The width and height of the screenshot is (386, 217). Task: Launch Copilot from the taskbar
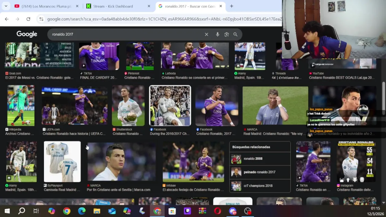click(52, 211)
